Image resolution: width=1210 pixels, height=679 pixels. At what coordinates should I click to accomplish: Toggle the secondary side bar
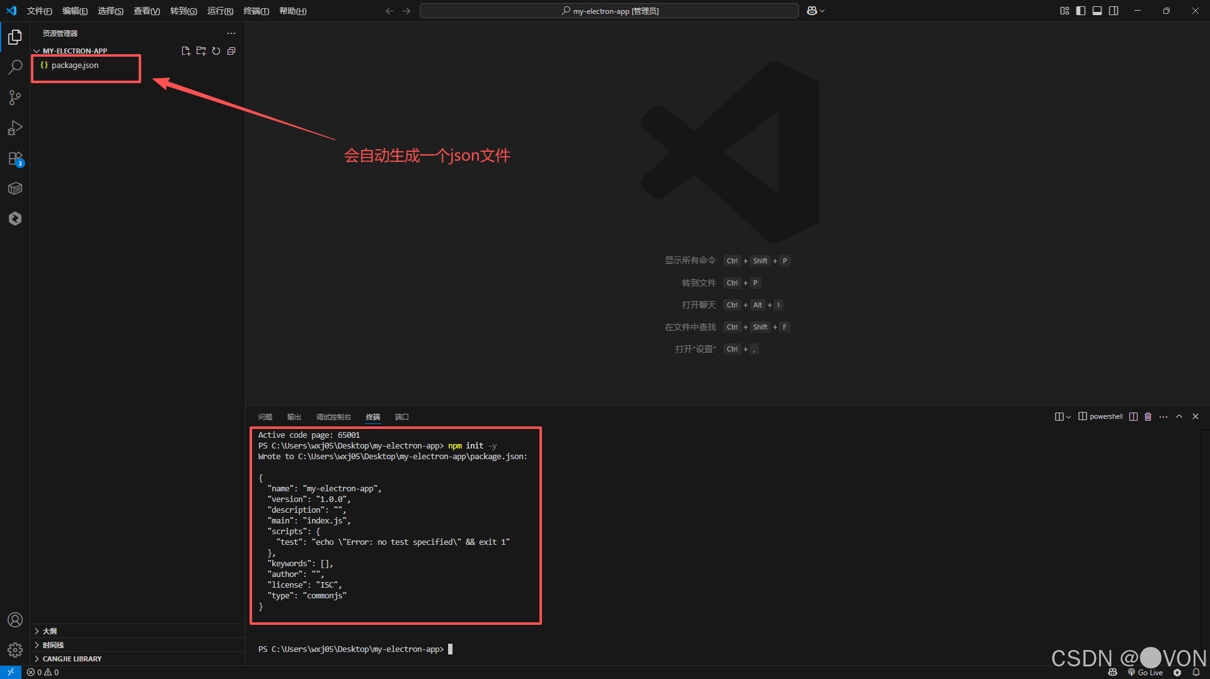[1114, 11]
